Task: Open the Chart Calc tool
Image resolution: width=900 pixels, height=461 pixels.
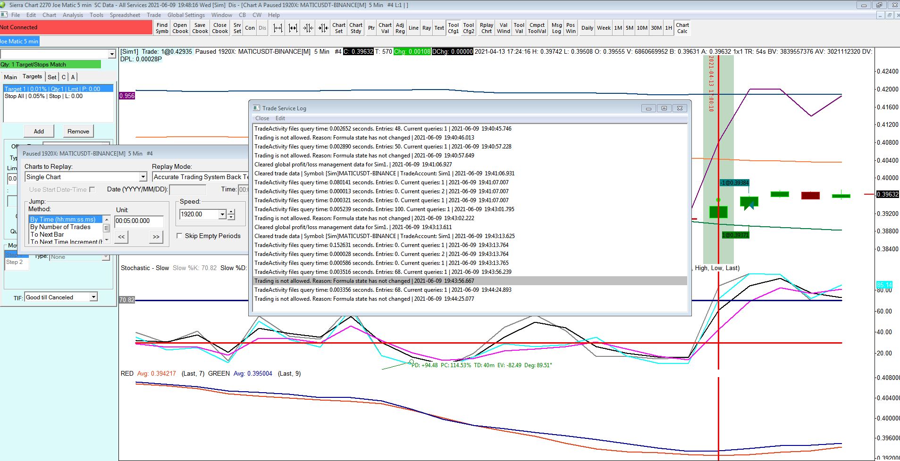Action: coord(682,28)
